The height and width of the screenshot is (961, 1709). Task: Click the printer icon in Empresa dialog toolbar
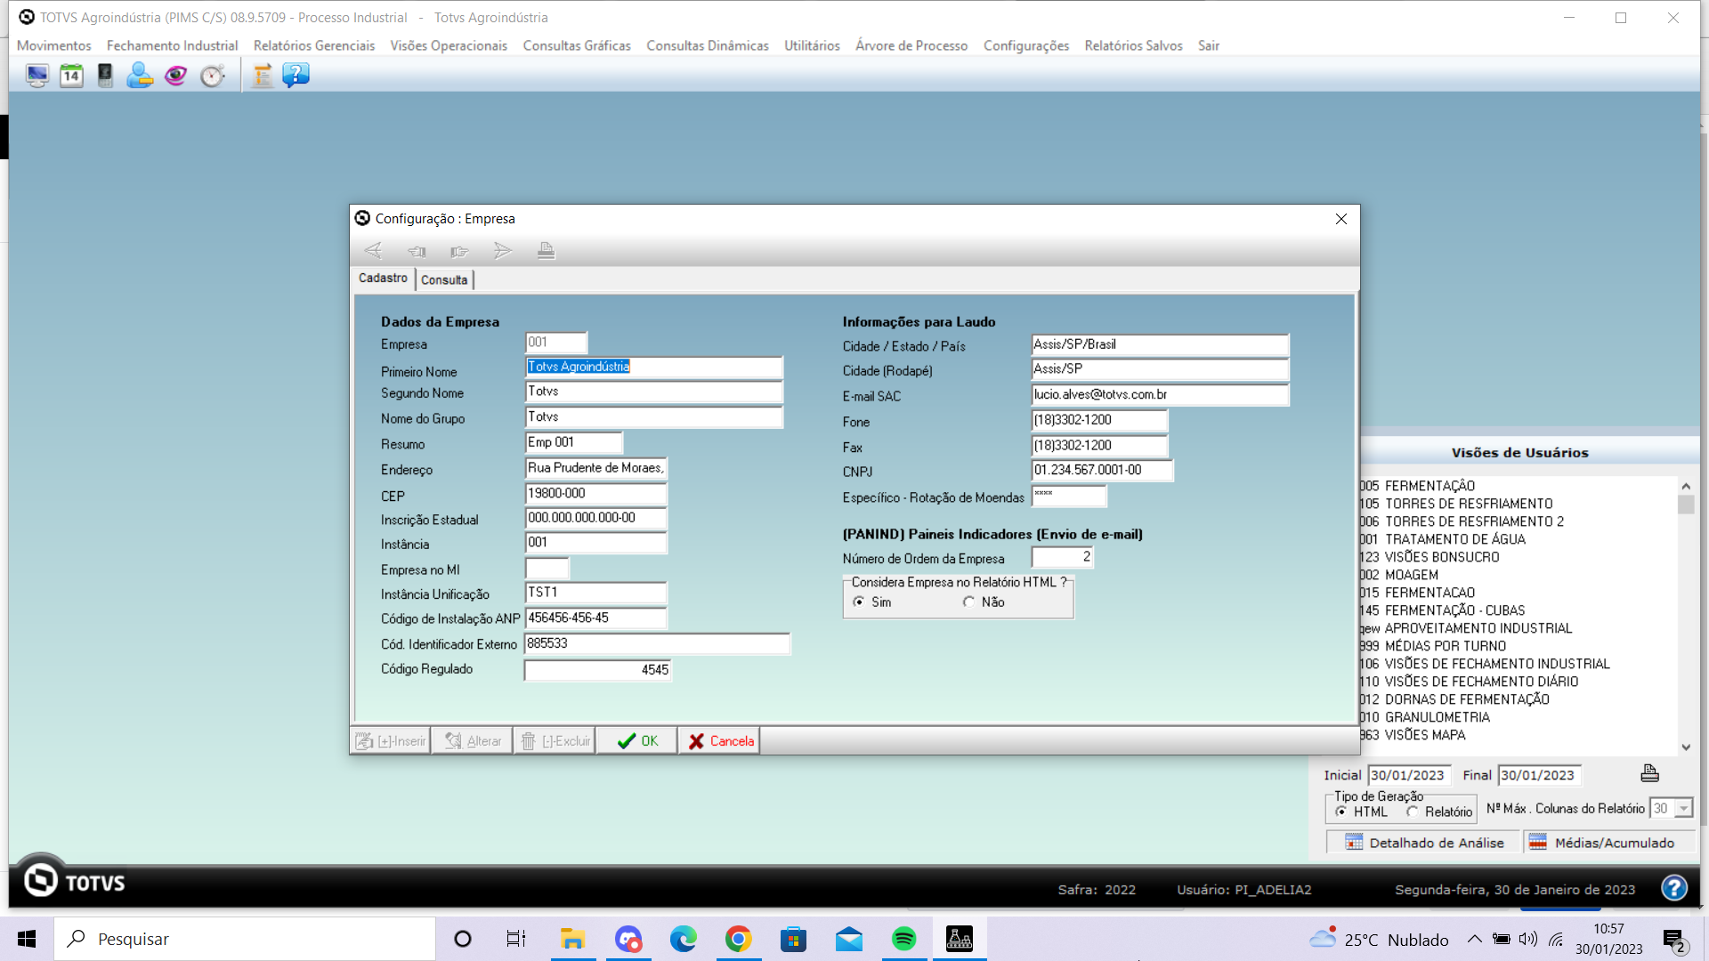[x=546, y=251]
